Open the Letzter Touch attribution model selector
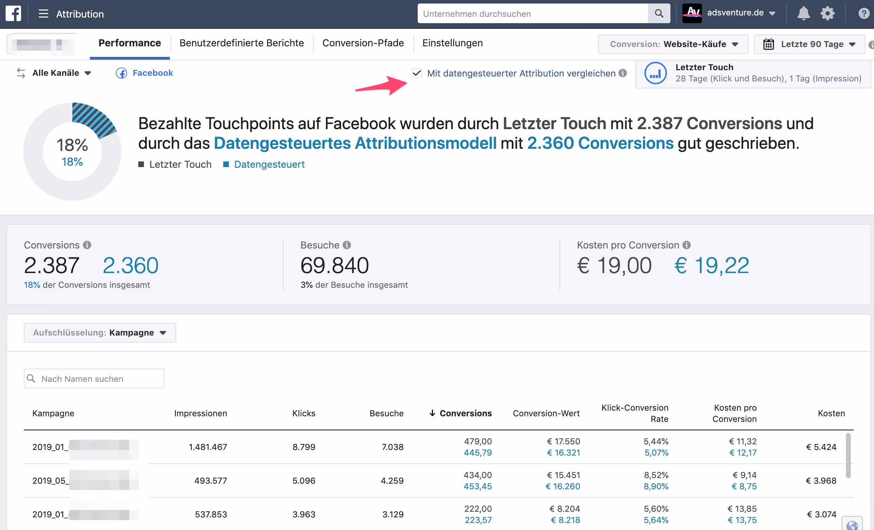Image resolution: width=874 pixels, height=530 pixels. point(753,73)
